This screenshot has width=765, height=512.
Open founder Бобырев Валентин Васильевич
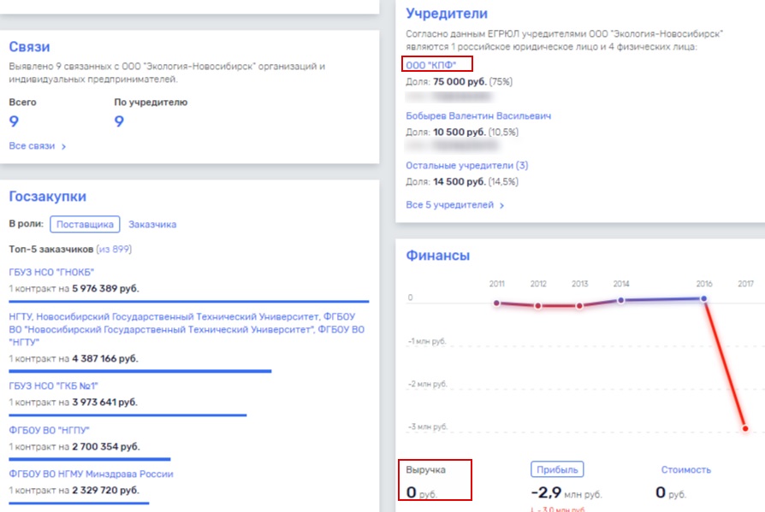pyautogui.click(x=478, y=116)
